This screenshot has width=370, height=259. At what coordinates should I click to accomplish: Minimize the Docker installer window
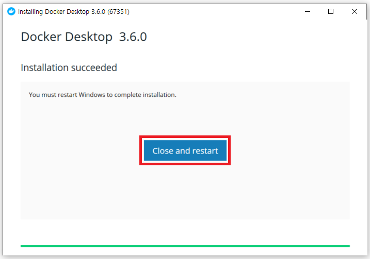308,11
